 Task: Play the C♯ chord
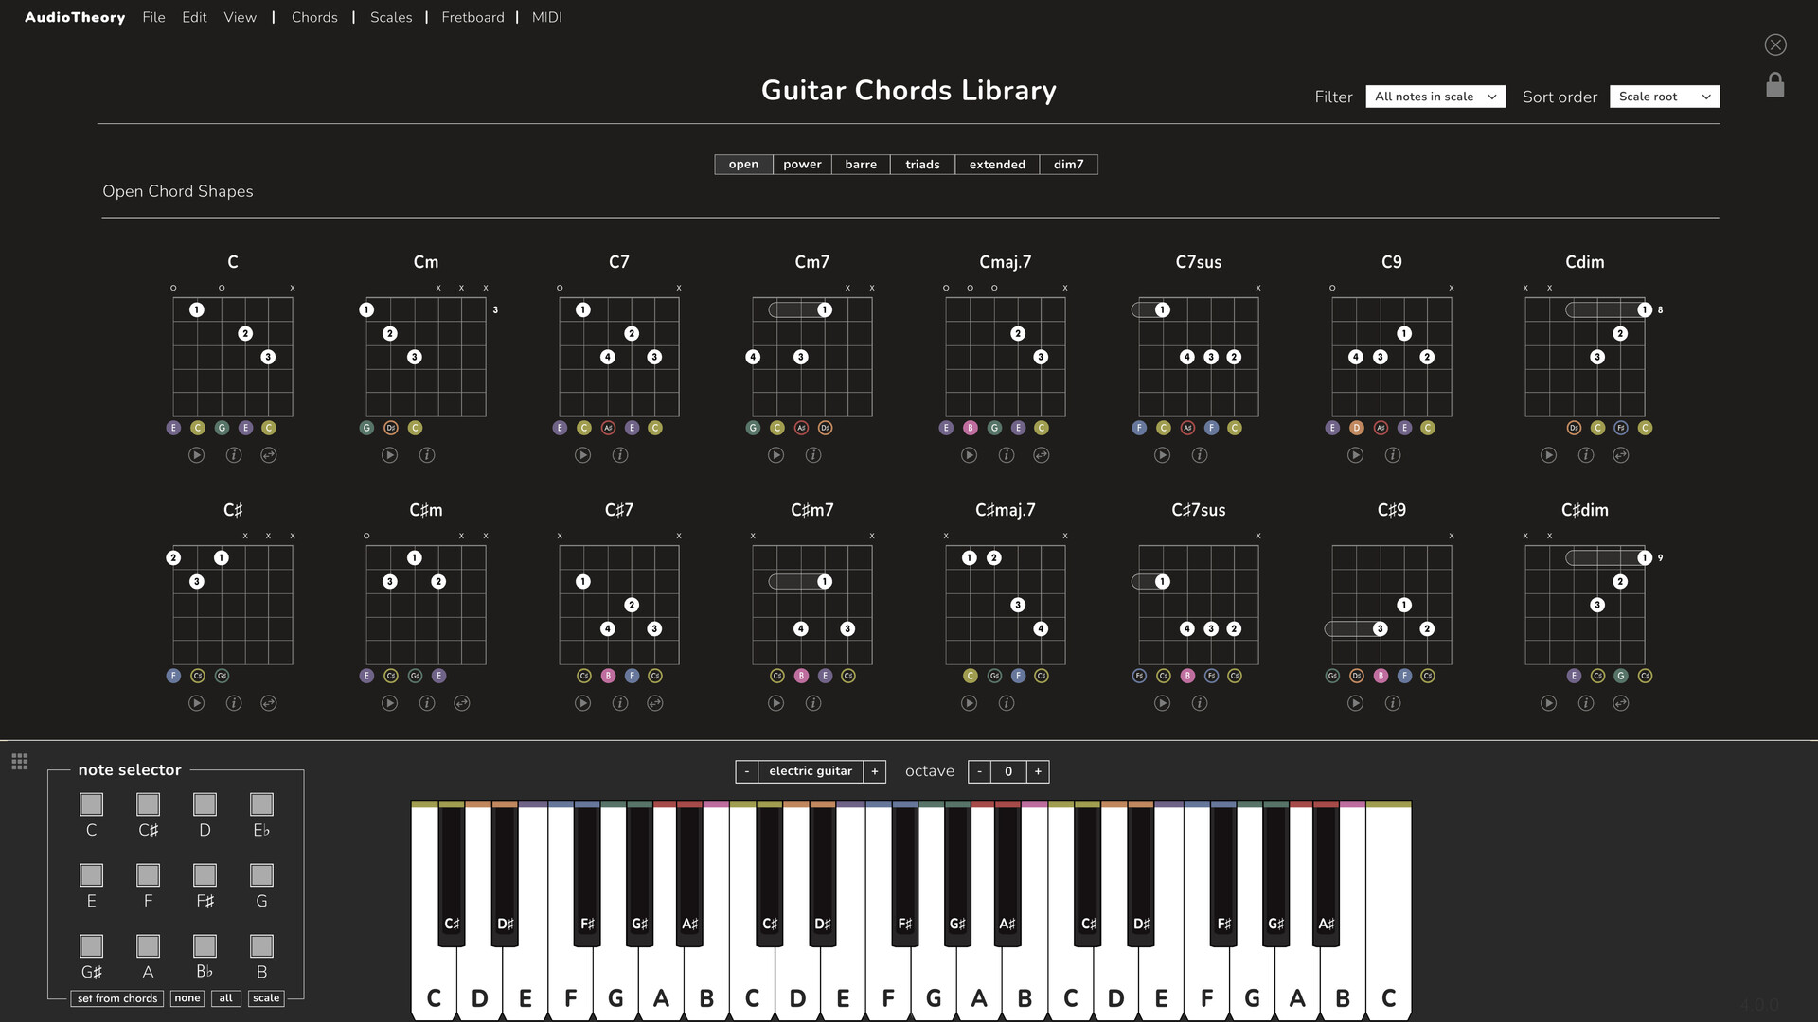(196, 703)
